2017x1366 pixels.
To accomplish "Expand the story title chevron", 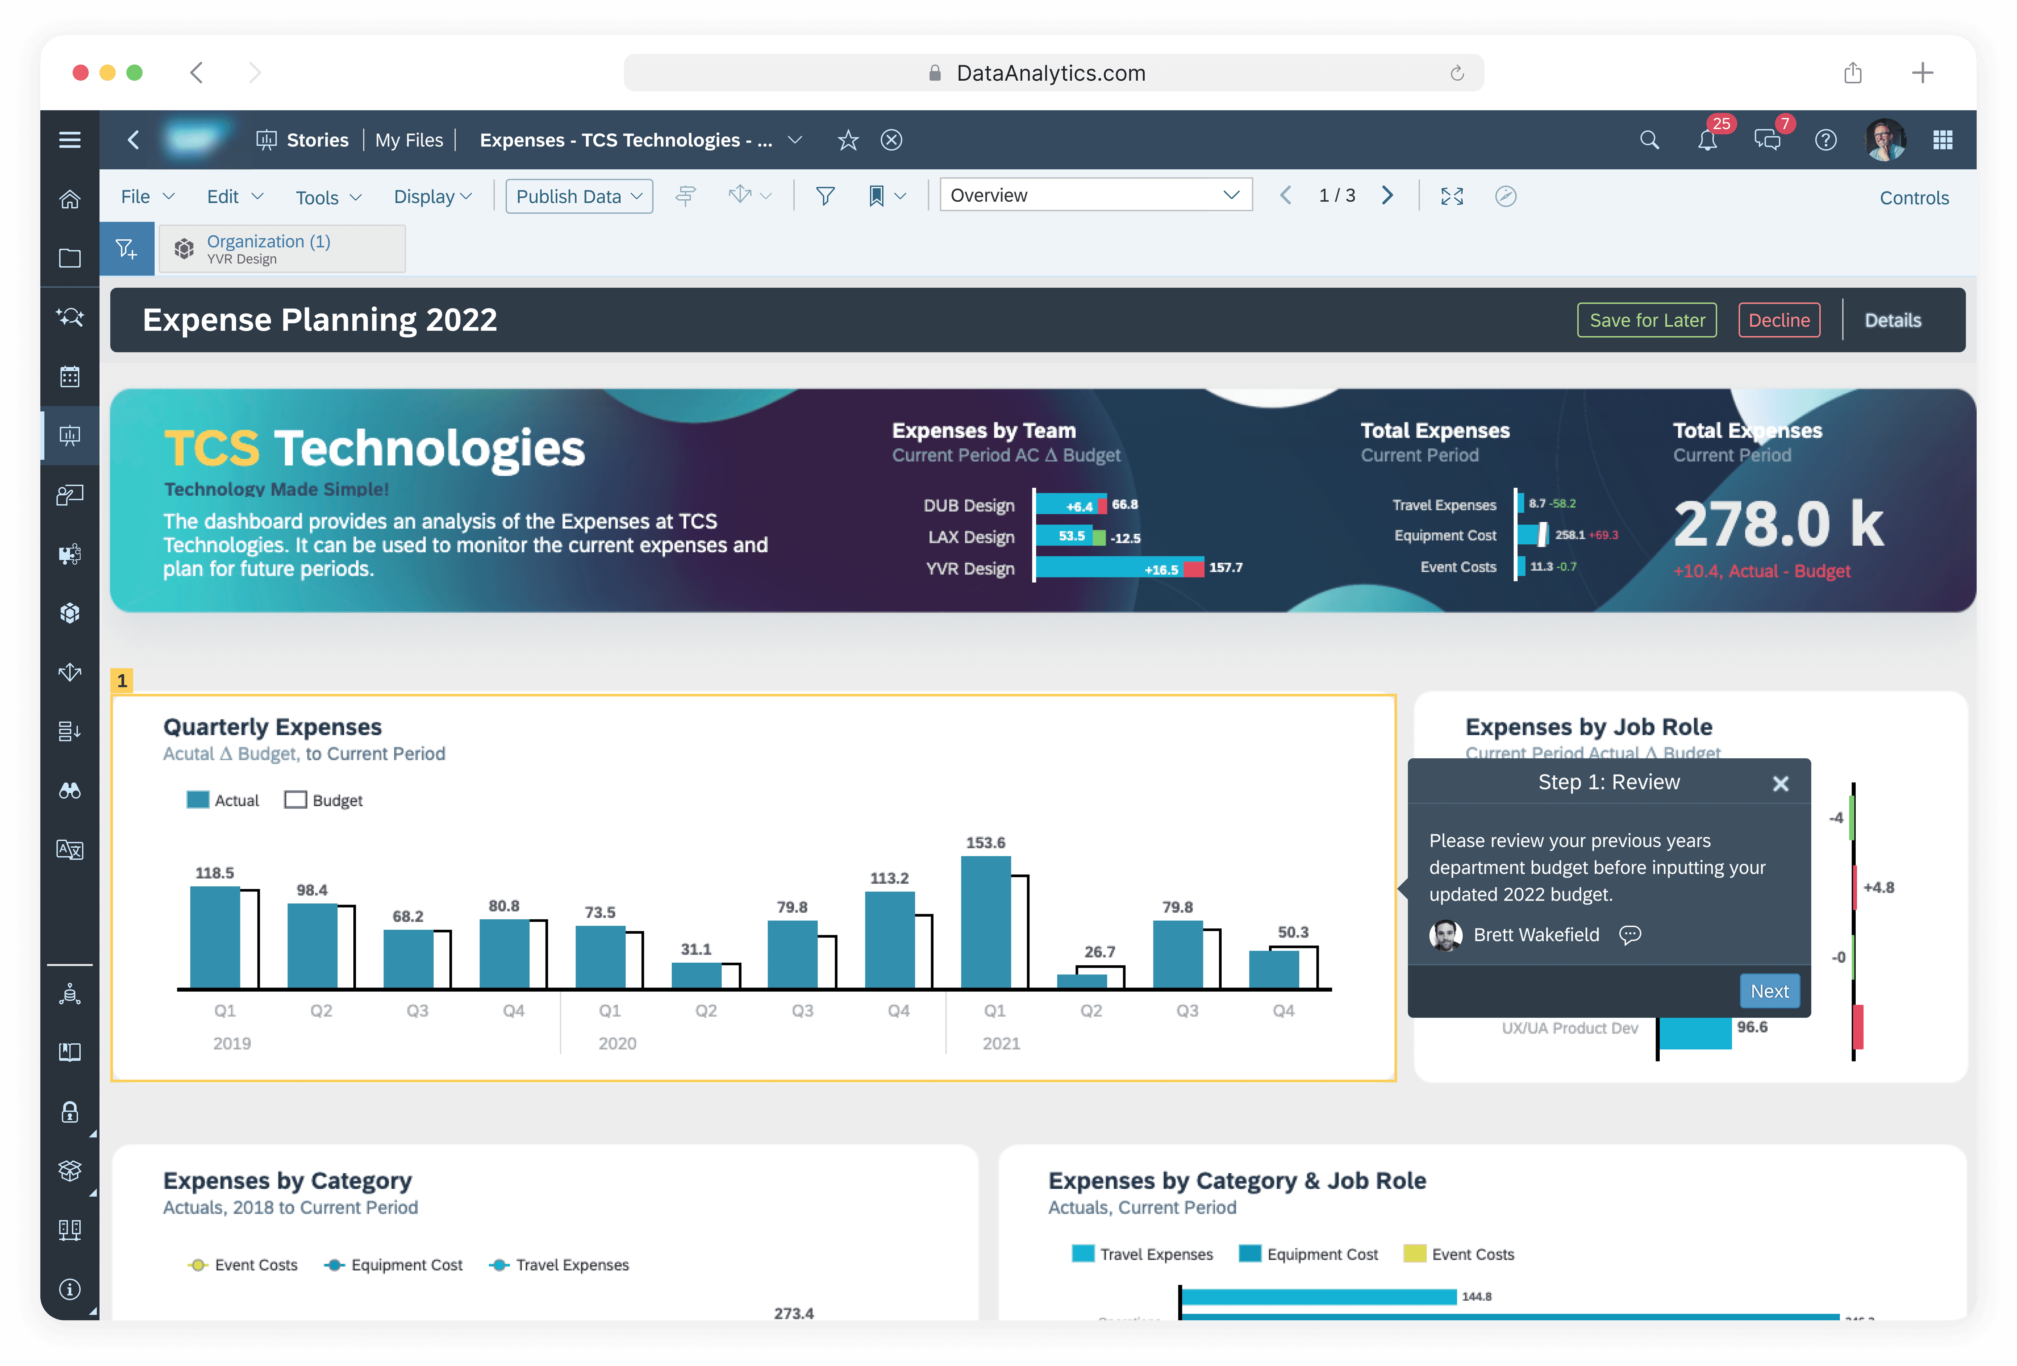I will [x=795, y=140].
